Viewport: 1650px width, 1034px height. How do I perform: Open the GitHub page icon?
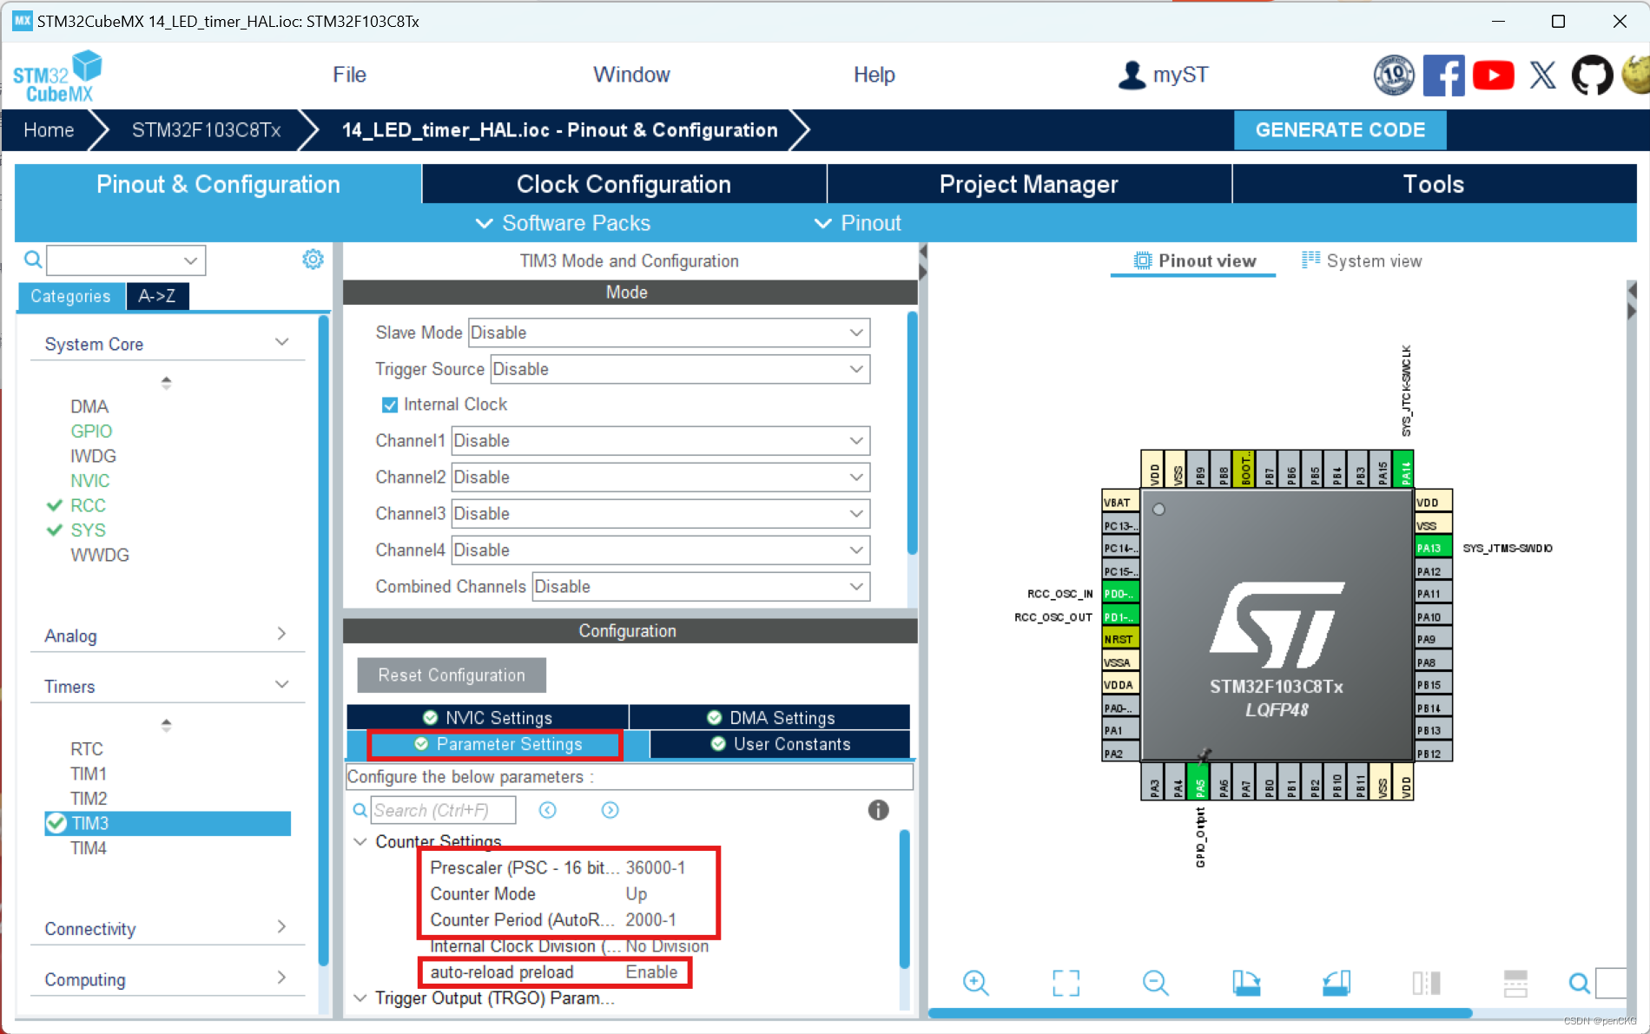pos(1592,75)
